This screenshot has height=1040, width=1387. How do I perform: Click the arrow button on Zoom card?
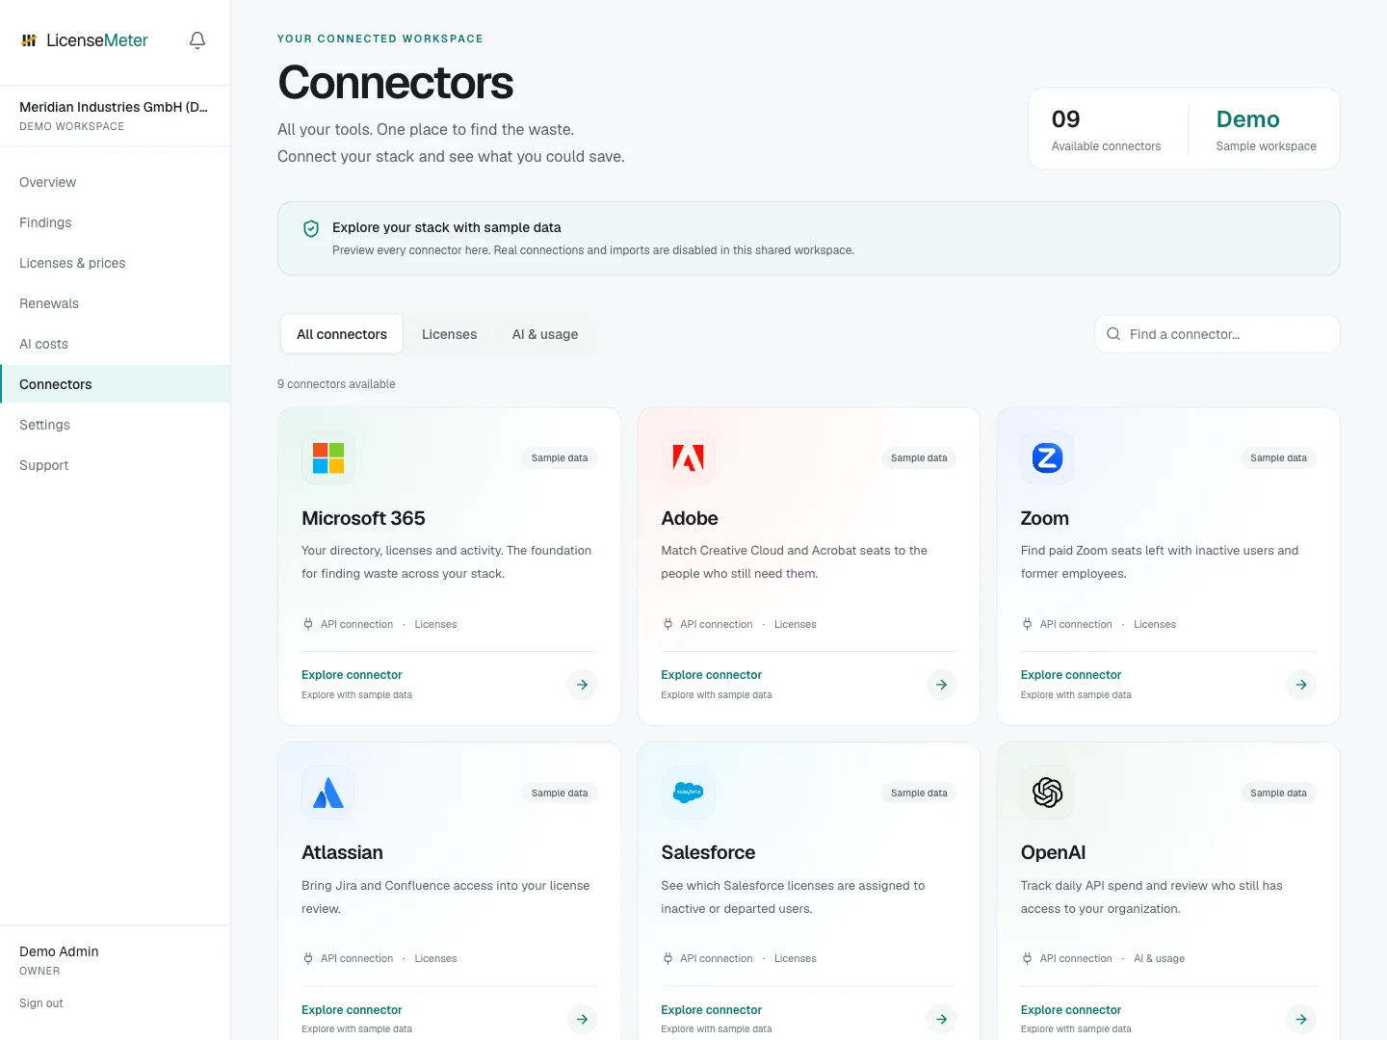pos(1301,685)
